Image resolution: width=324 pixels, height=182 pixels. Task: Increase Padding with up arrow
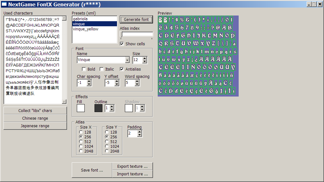140,132
